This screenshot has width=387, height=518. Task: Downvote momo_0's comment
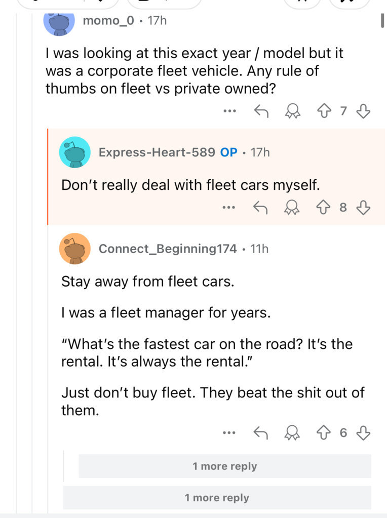(363, 111)
